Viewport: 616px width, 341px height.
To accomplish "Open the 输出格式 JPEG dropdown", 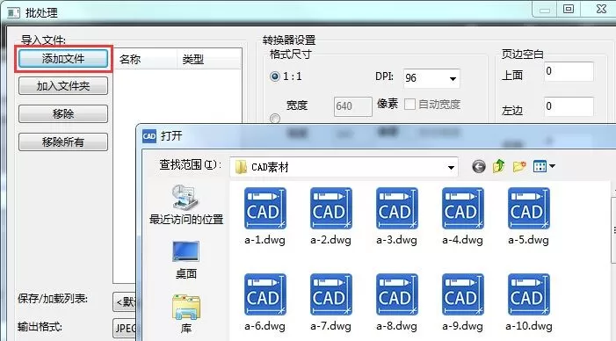I will click(124, 328).
